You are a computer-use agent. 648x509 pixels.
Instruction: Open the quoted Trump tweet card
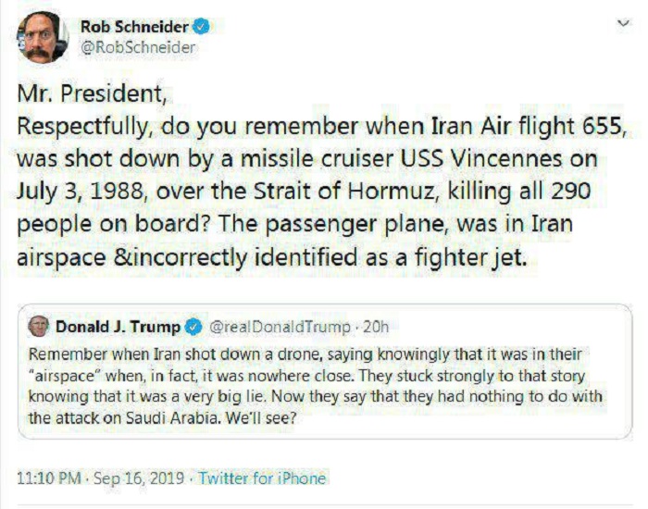click(x=324, y=389)
